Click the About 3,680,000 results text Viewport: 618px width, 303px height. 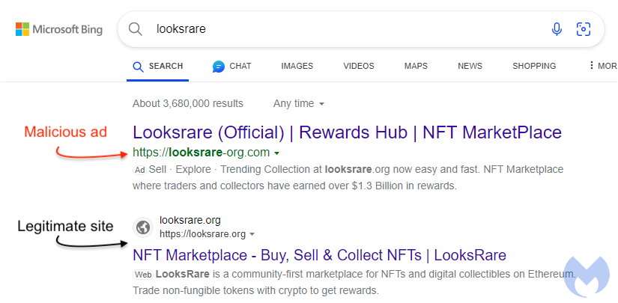188,104
